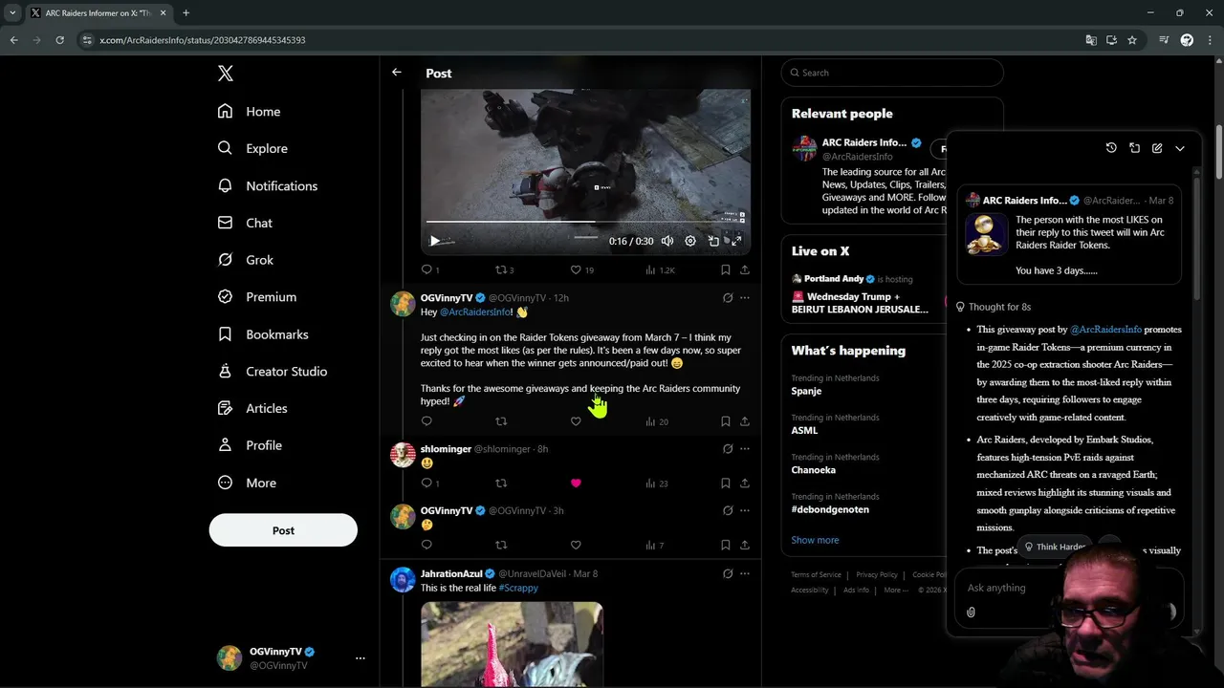This screenshot has width=1224, height=688.
Task: Open the Home navigation item
Action: tap(250, 112)
